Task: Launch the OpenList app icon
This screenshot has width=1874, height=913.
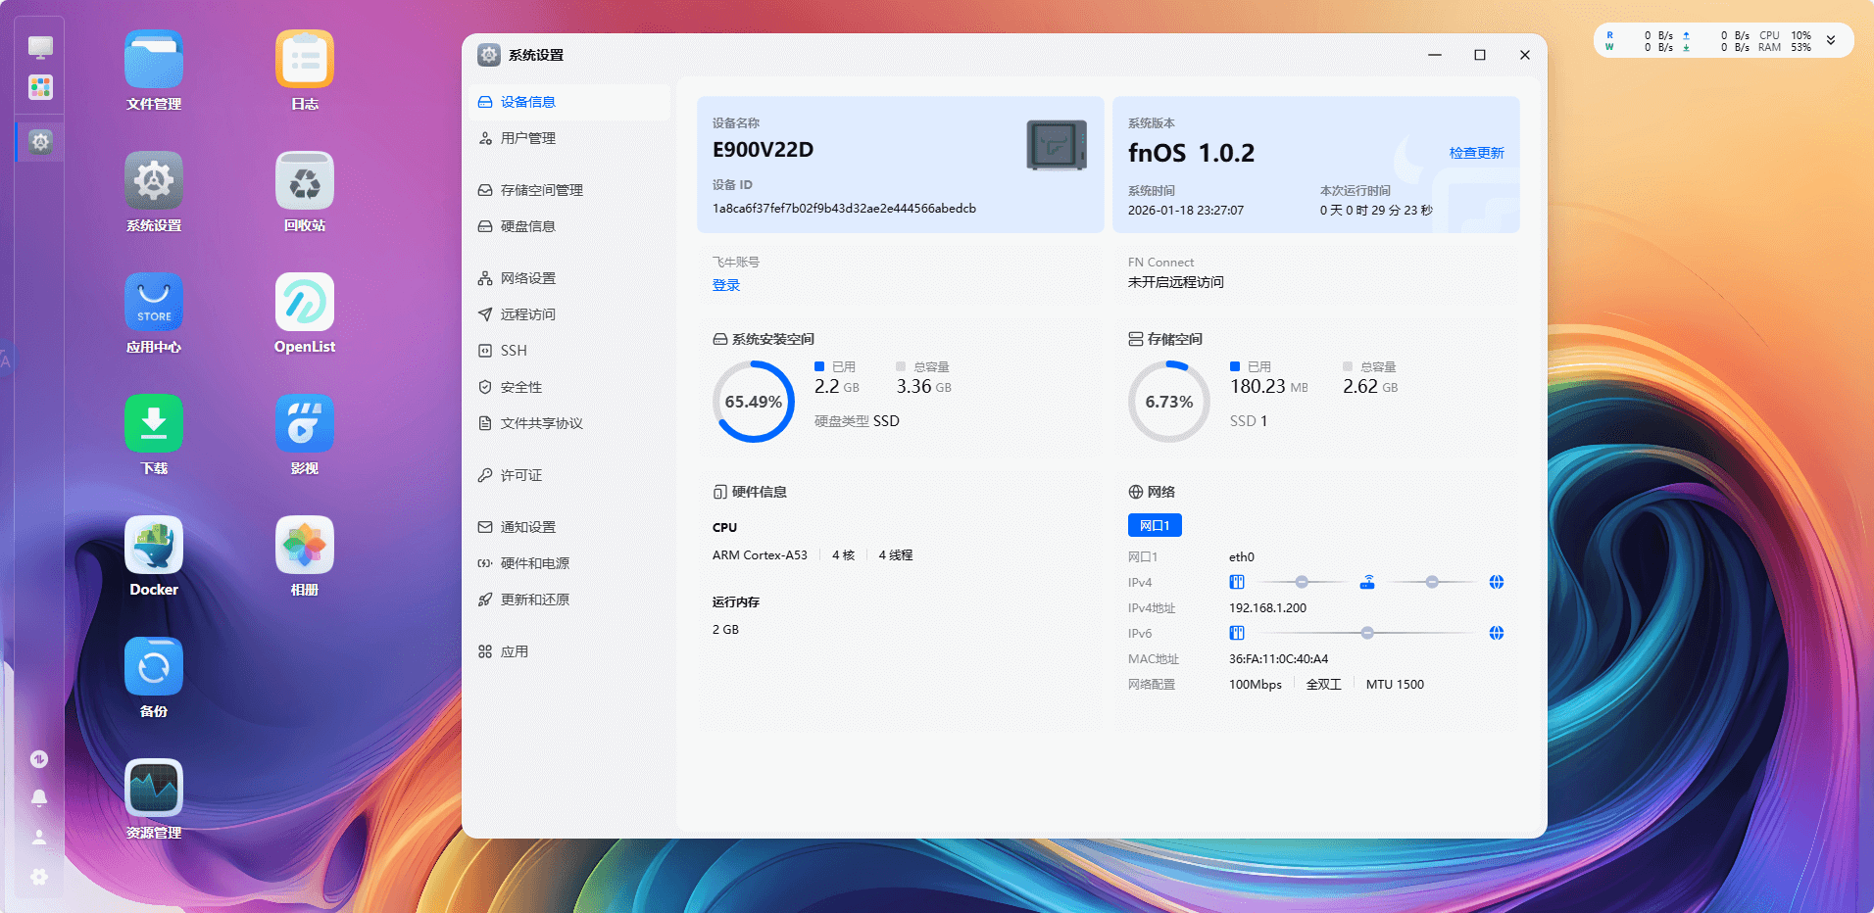Action: point(304,303)
